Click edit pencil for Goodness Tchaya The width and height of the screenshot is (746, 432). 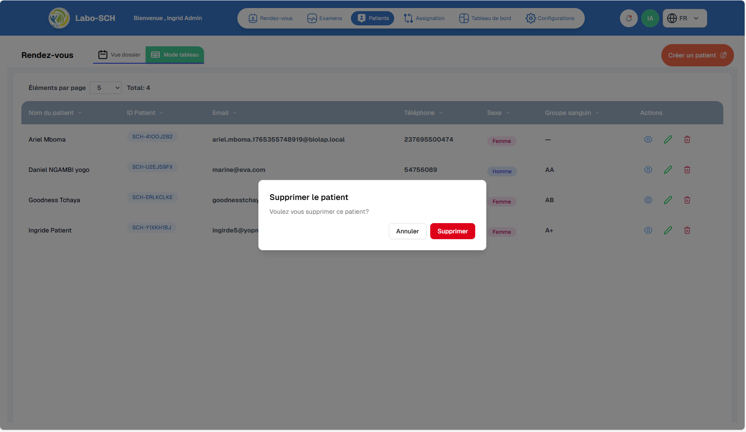click(x=668, y=200)
